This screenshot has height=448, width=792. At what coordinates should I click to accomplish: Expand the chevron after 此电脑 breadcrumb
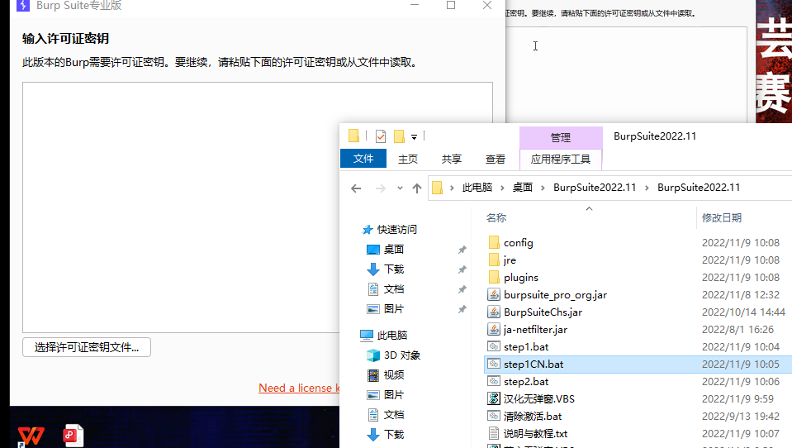502,188
